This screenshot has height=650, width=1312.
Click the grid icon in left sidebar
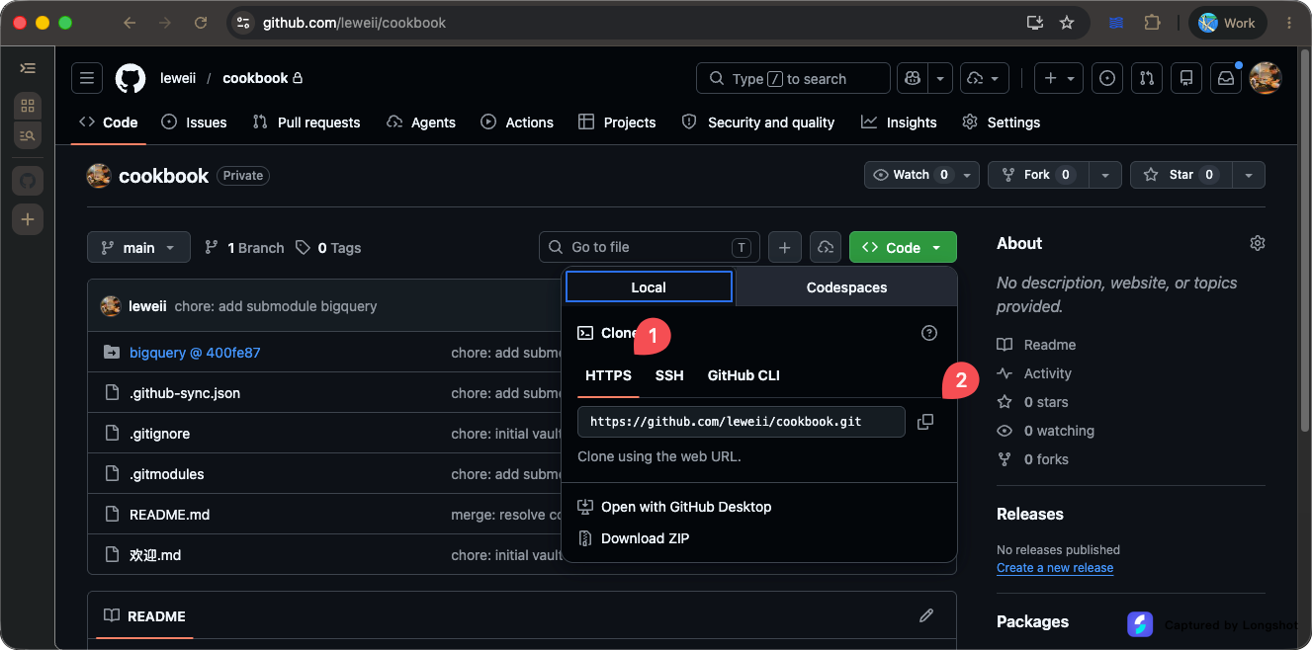click(28, 106)
